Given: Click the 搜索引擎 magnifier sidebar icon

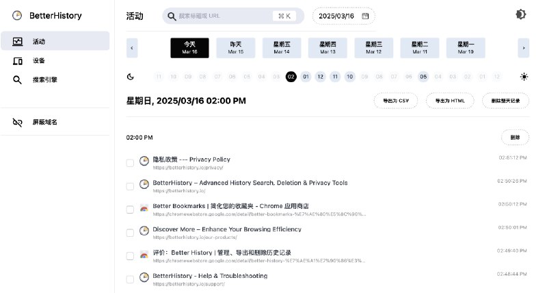Looking at the screenshot, I should pyautogui.click(x=18, y=80).
